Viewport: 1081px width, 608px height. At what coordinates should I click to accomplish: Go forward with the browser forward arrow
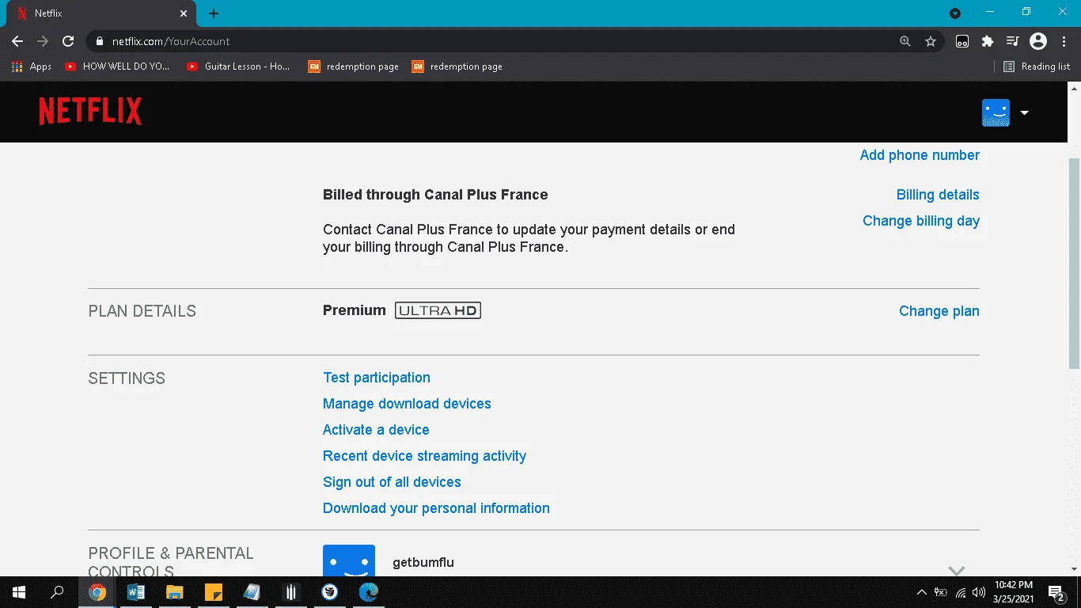pos(43,41)
